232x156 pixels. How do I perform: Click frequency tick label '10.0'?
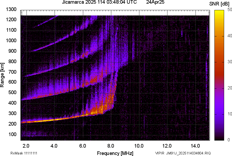[139, 146]
